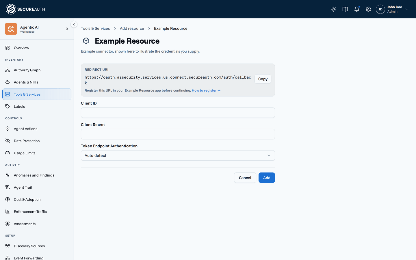
Task: Click the Agents & NHIs robot icon
Action: coord(8,82)
